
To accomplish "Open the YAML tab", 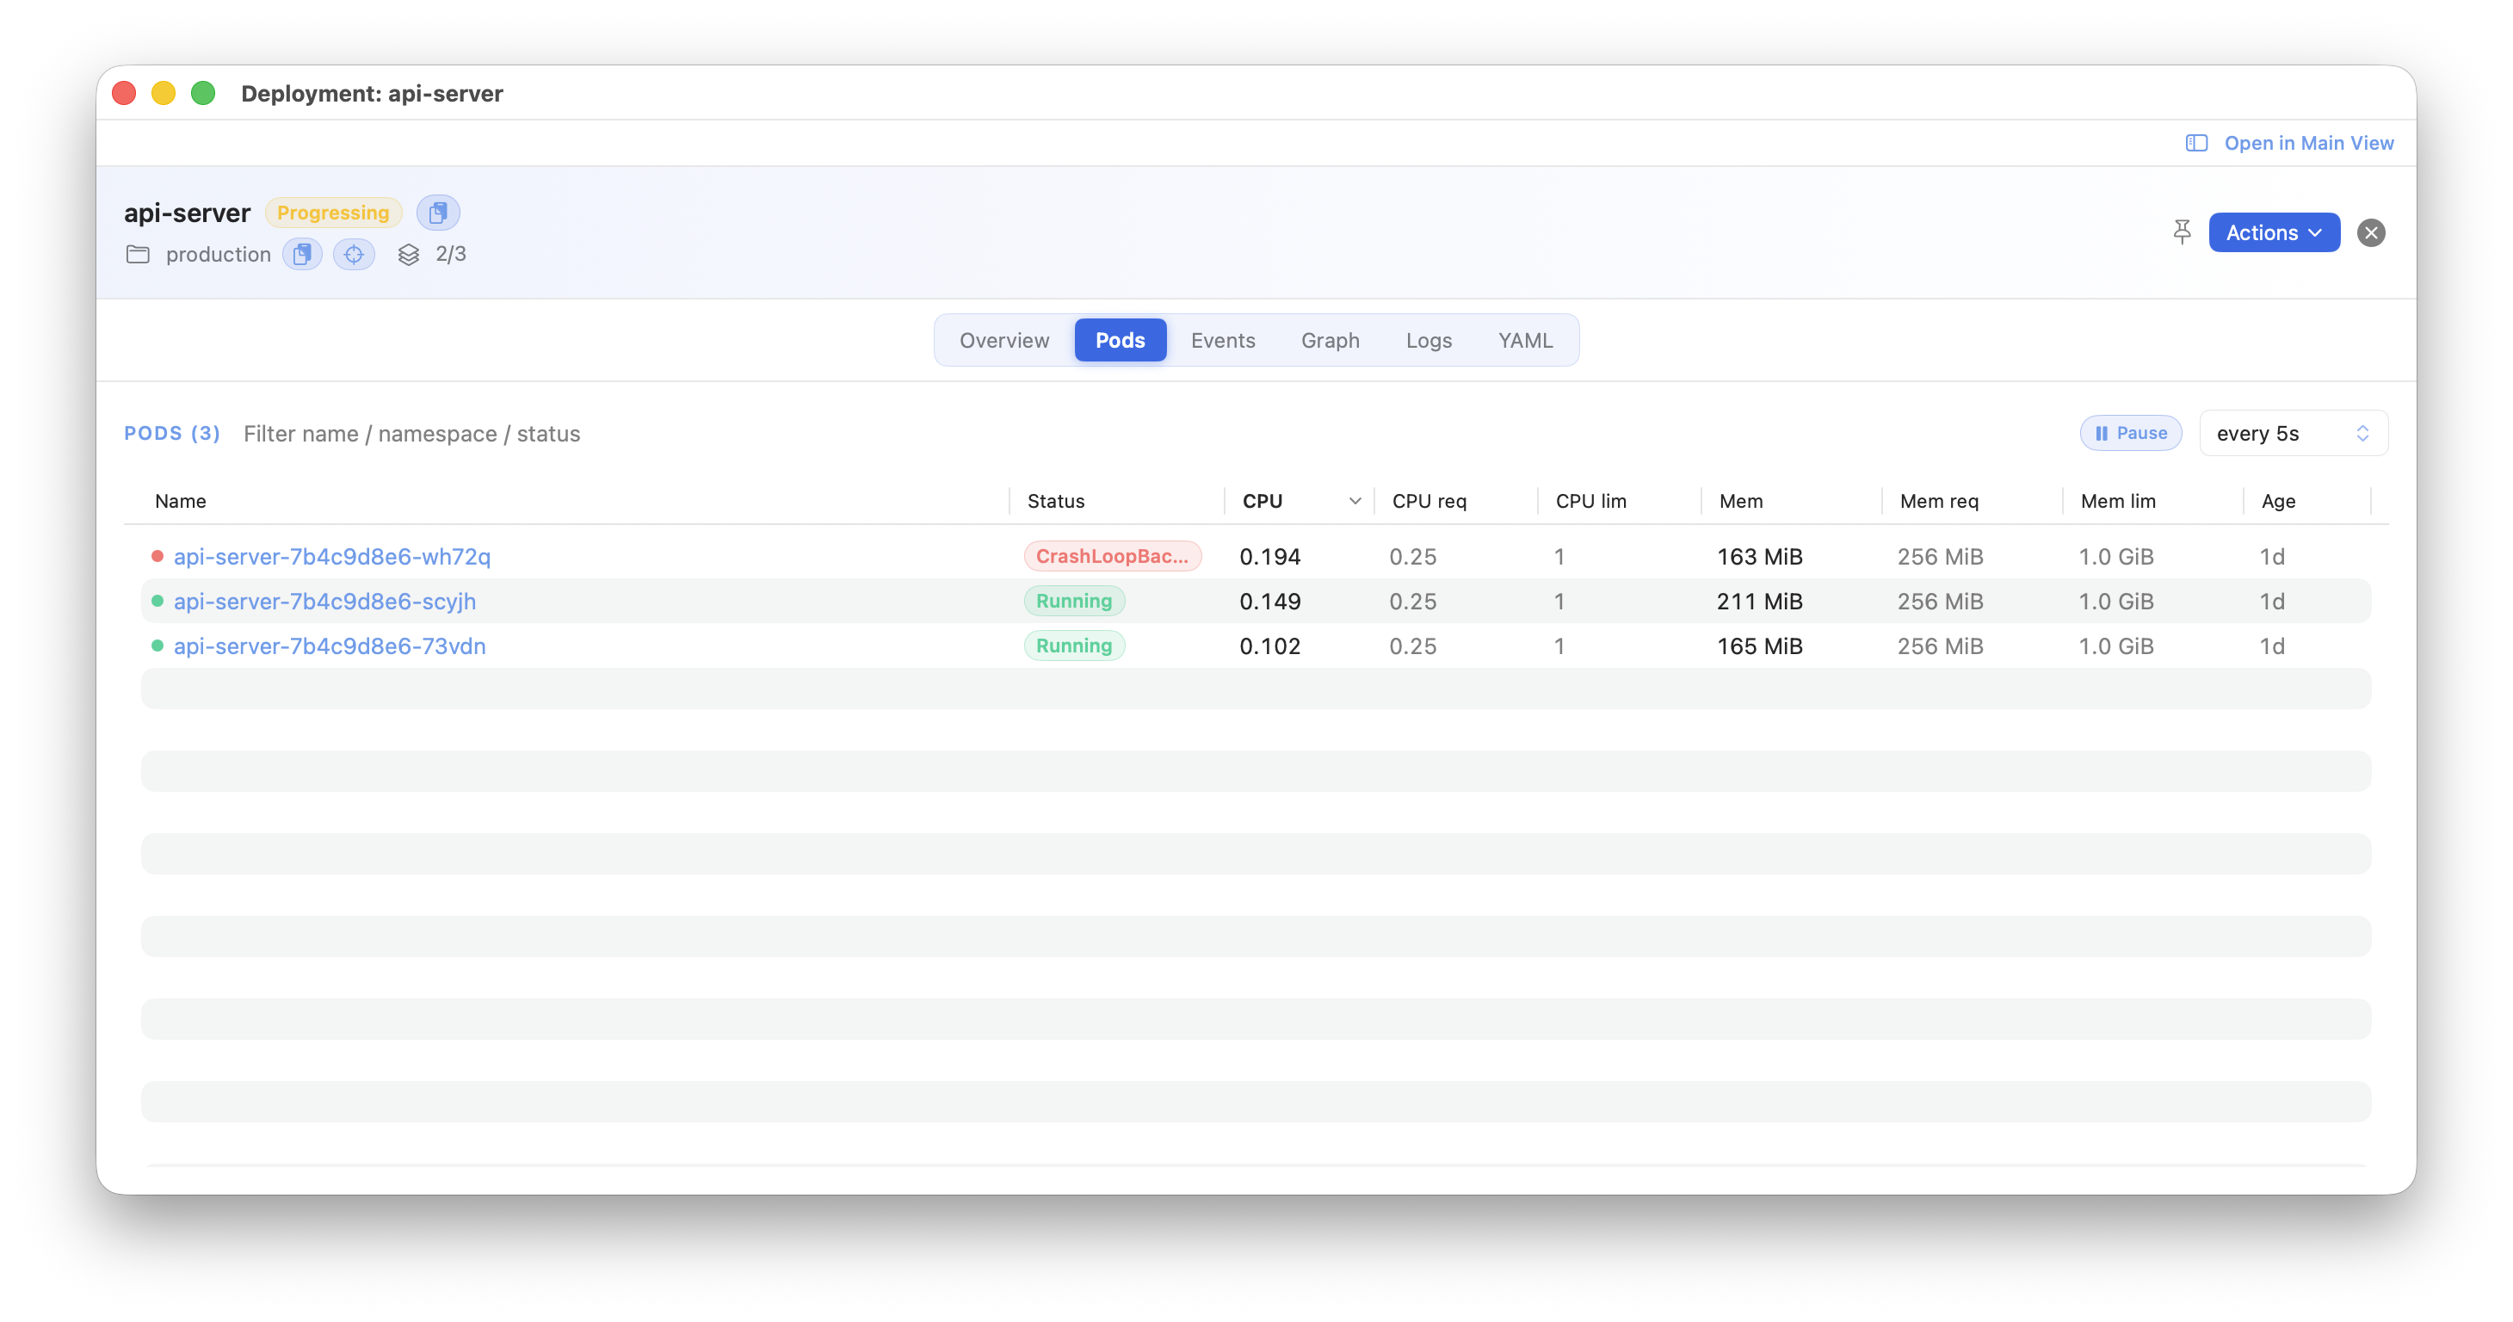I will (x=1525, y=341).
